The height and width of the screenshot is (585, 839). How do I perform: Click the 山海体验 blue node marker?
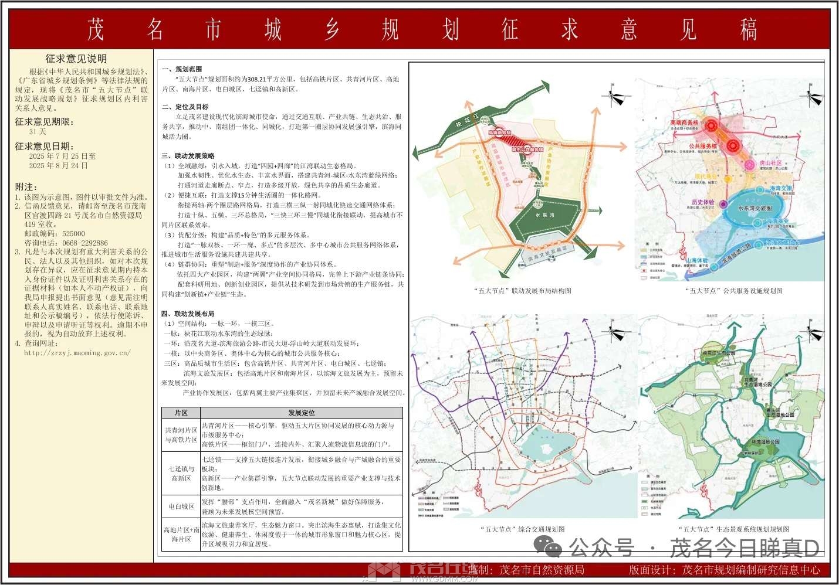pos(715,266)
